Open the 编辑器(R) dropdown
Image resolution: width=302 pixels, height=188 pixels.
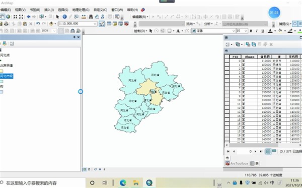pyautogui.click(x=140, y=17)
